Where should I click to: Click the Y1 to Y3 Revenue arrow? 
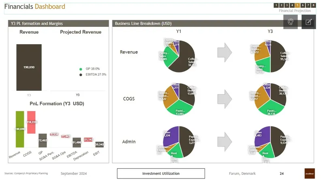point(225,52)
